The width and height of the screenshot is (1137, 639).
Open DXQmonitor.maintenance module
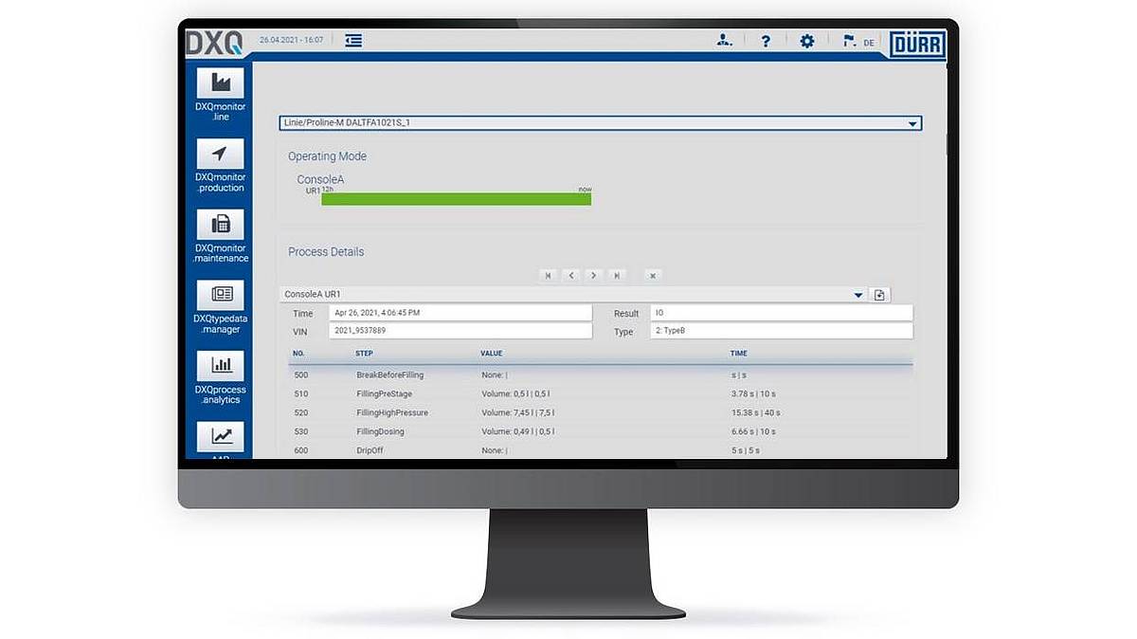220,236
